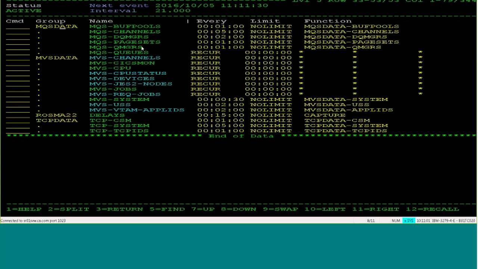Click the MVSDATA-APPLIDS function value
Viewport: 478px width, 269px height.
coord(349,110)
